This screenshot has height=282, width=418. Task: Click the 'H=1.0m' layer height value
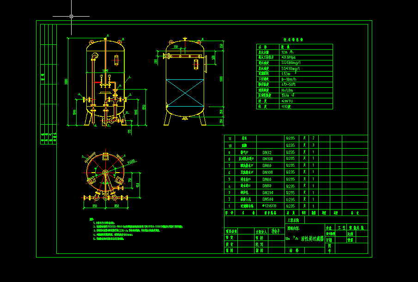click(x=287, y=90)
